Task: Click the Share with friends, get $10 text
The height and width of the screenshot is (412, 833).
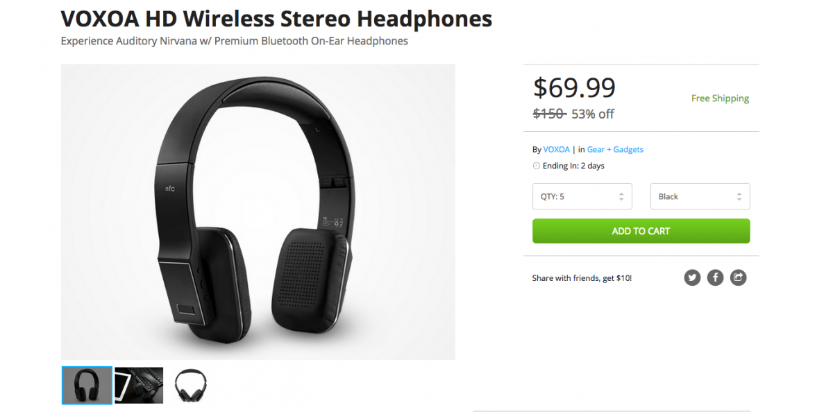Action: coord(582,278)
